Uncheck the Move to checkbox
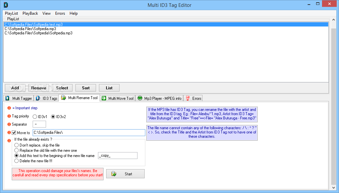Image resolution: width=339 pixels, height=193 pixels. pos(13,132)
